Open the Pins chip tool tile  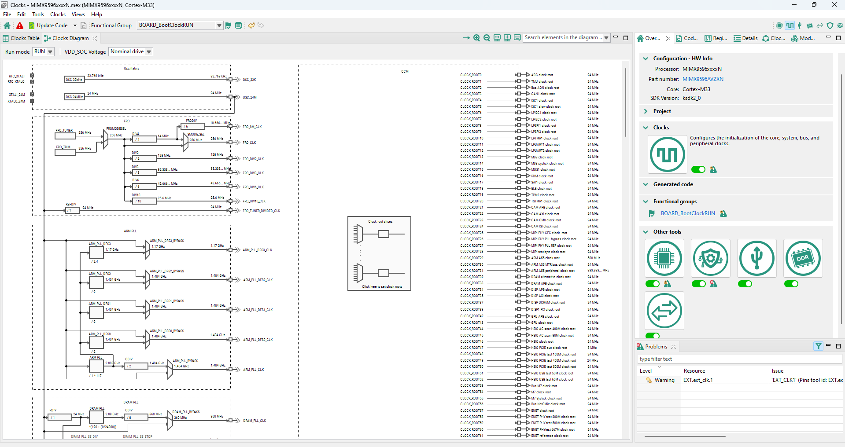pyautogui.click(x=664, y=258)
